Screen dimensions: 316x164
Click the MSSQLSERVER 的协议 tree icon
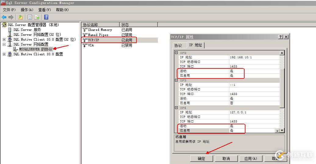(16, 49)
